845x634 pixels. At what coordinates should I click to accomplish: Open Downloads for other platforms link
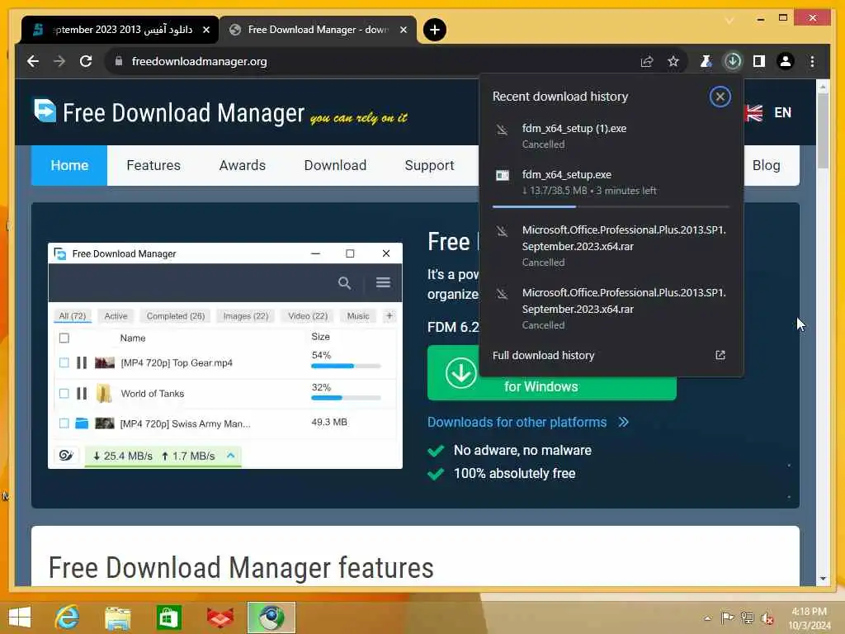[x=527, y=422]
